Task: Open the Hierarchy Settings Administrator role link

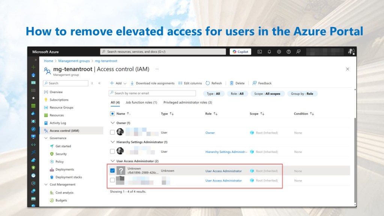Action: [226, 152]
